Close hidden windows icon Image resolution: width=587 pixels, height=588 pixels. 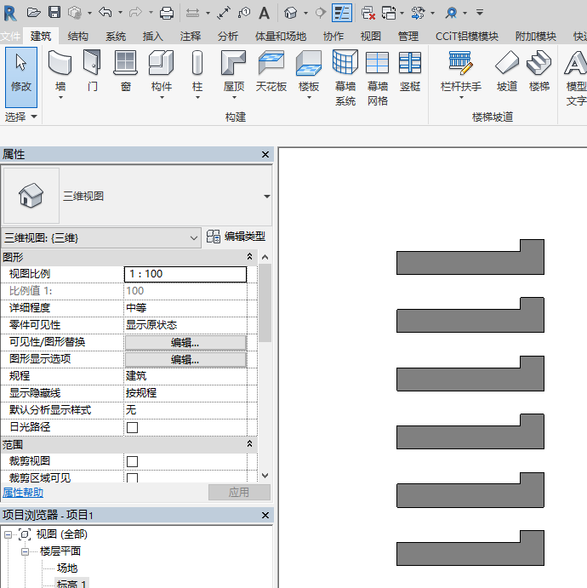coord(368,13)
